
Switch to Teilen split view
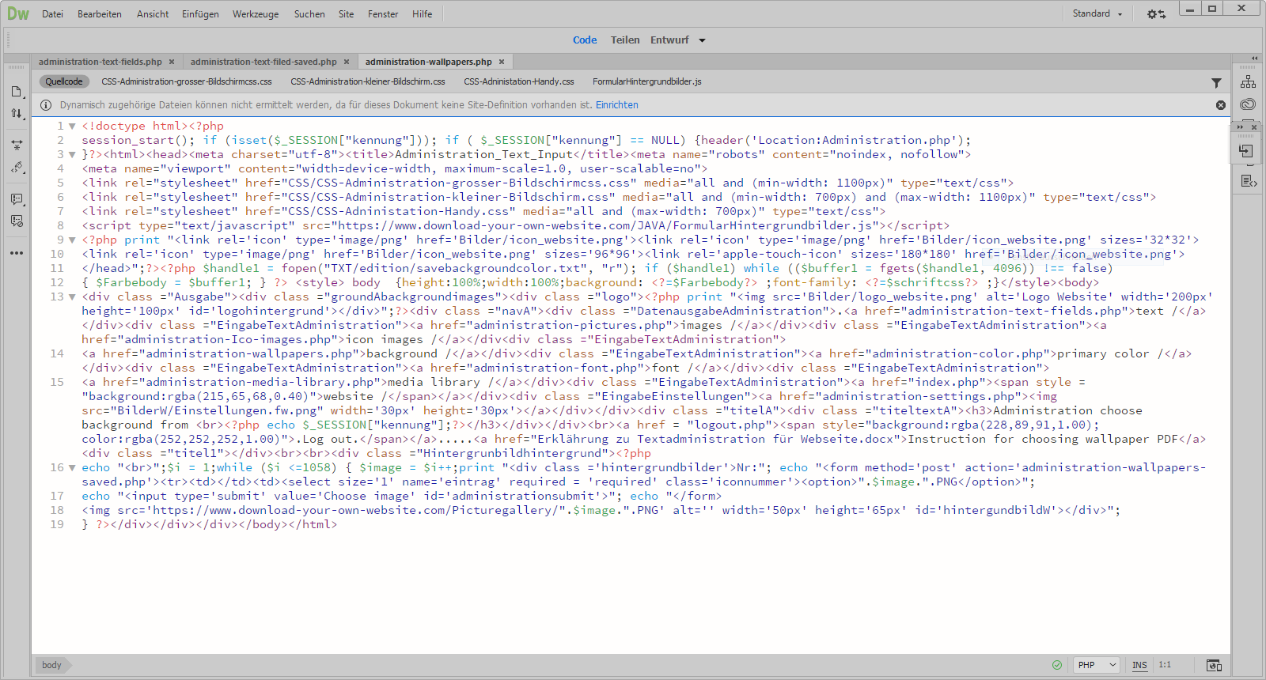625,40
